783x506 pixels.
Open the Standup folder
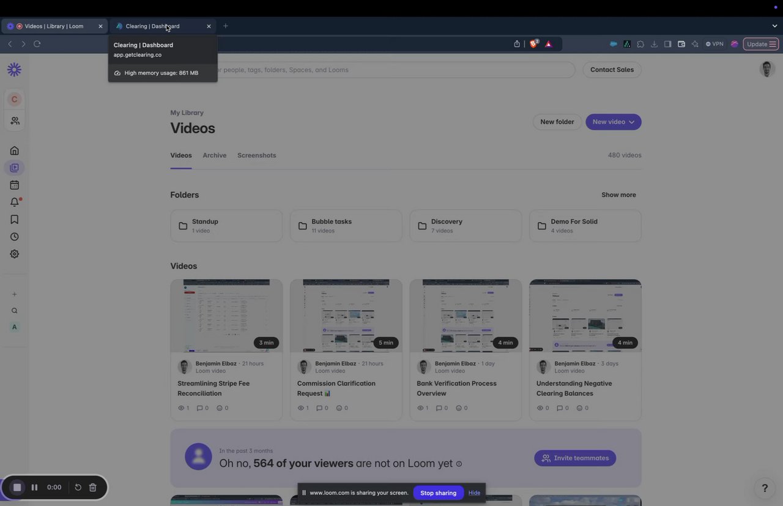tap(226, 226)
